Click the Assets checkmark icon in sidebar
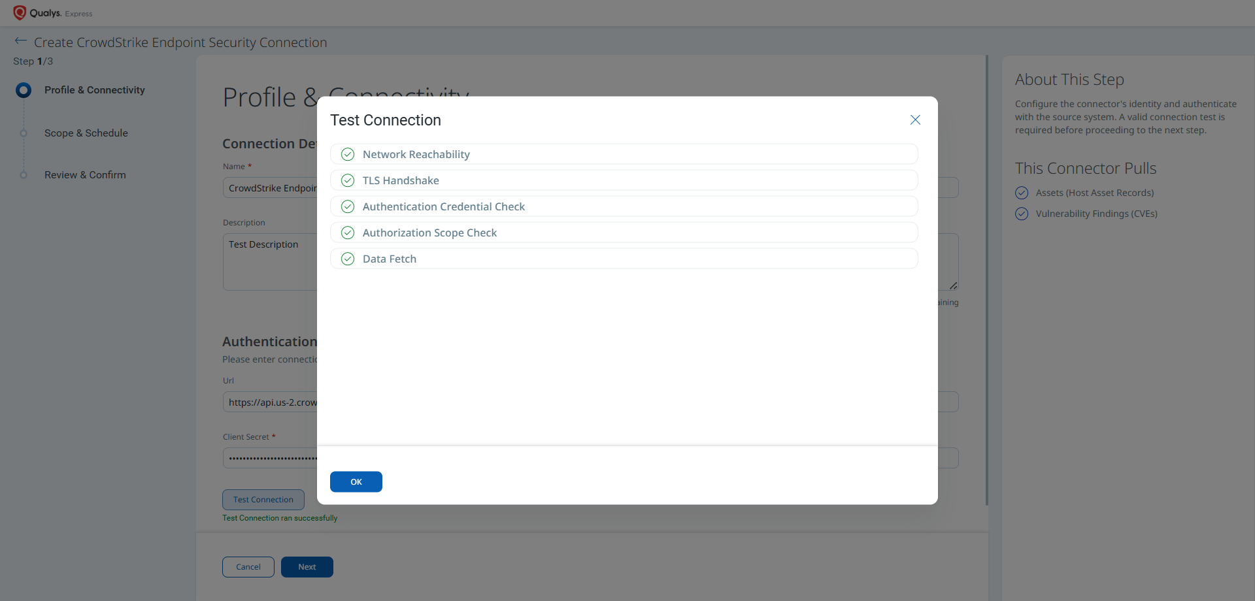The image size is (1255, 601). point(1022,193)
